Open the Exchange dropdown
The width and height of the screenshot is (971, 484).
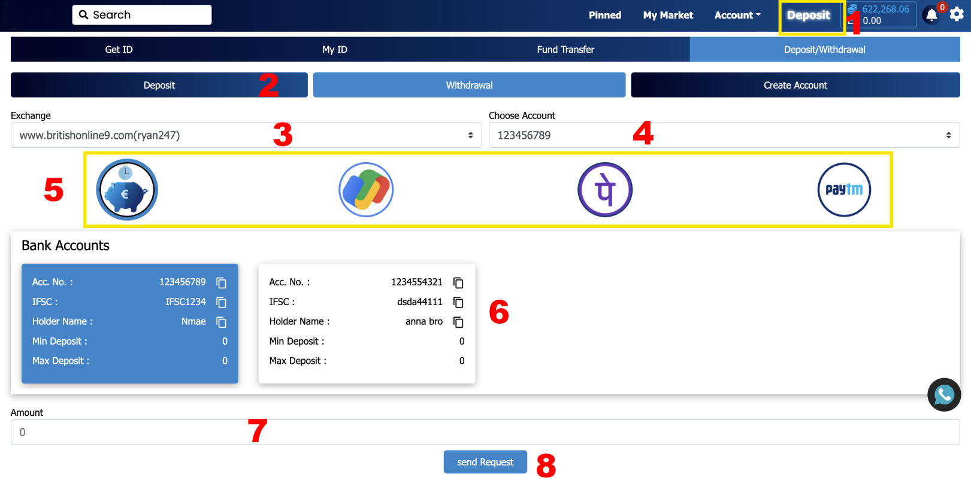coord(246,135)
